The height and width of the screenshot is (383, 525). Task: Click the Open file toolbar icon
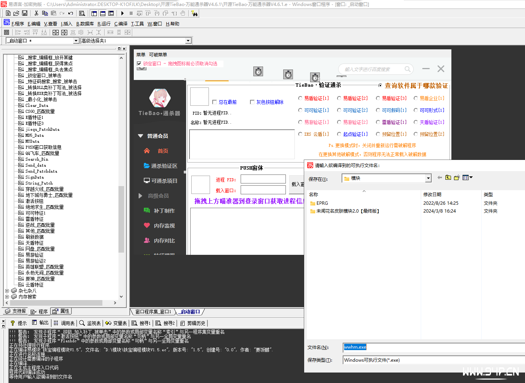point(16,13)
